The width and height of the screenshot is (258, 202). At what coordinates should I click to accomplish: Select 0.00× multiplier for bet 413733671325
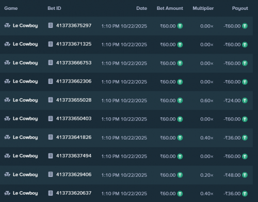(x=207, y=45)
